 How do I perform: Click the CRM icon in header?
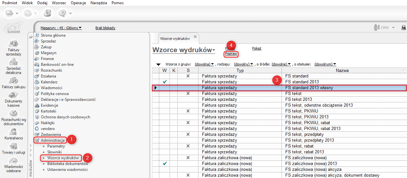377,28
